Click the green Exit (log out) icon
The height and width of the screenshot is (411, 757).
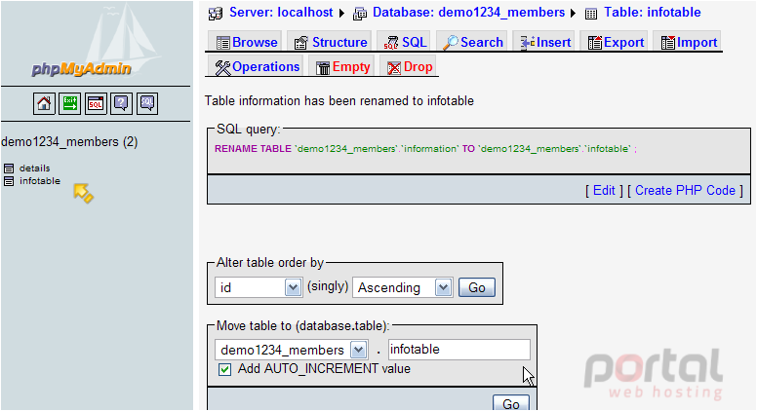(69, 103)
